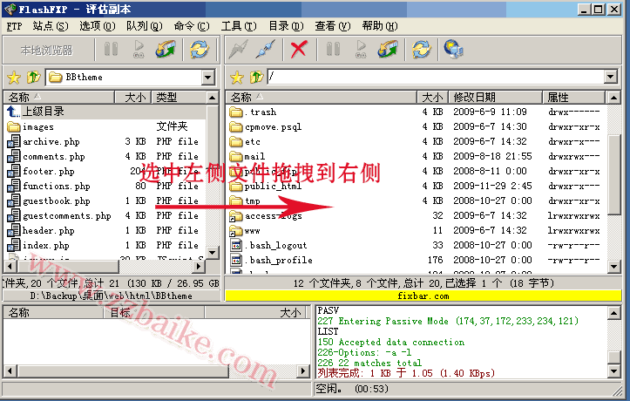
Task: Refresh the remote file list
Action: 421,50
